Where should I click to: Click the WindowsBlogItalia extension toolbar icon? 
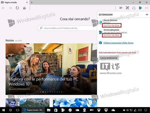pos(140,8)
